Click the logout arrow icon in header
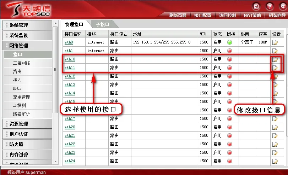 [283, 6]
